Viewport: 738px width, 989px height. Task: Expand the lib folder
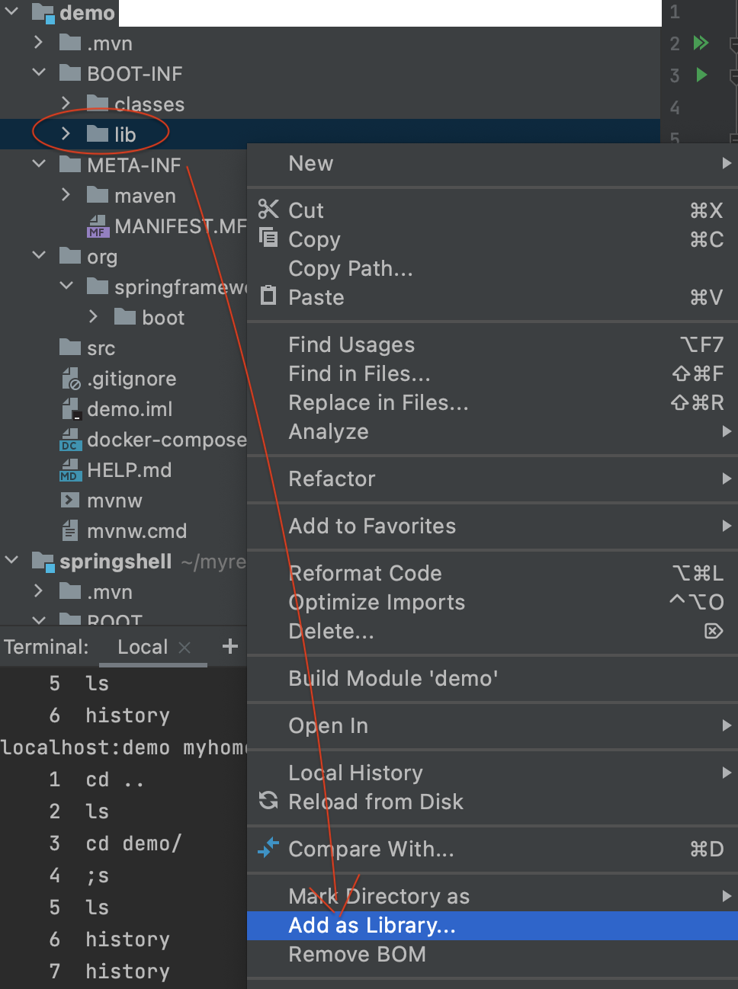click(x=66, y=134)
